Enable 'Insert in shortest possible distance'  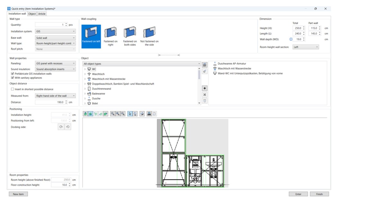tap(13, 89)
